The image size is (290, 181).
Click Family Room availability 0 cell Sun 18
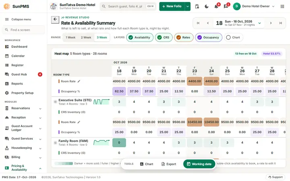tap(119, 142)
